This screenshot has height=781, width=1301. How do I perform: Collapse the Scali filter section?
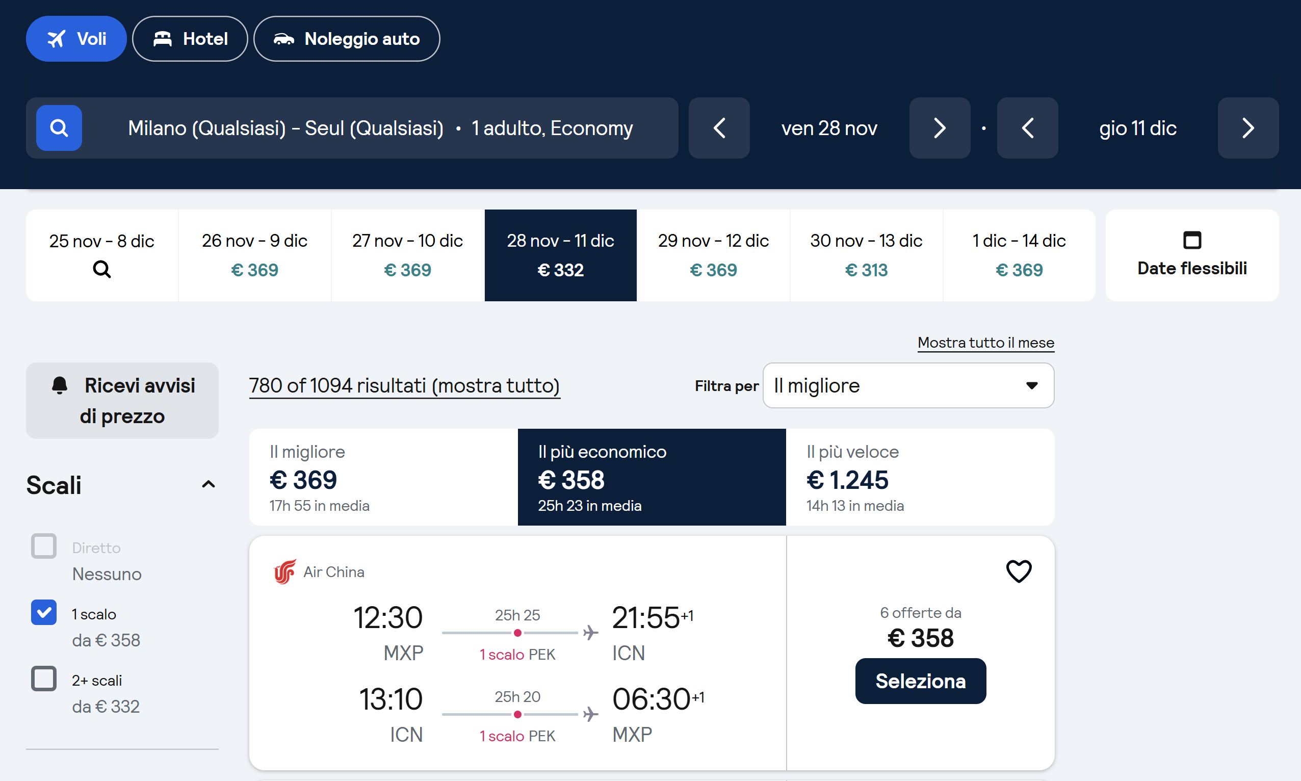(209, 485)
